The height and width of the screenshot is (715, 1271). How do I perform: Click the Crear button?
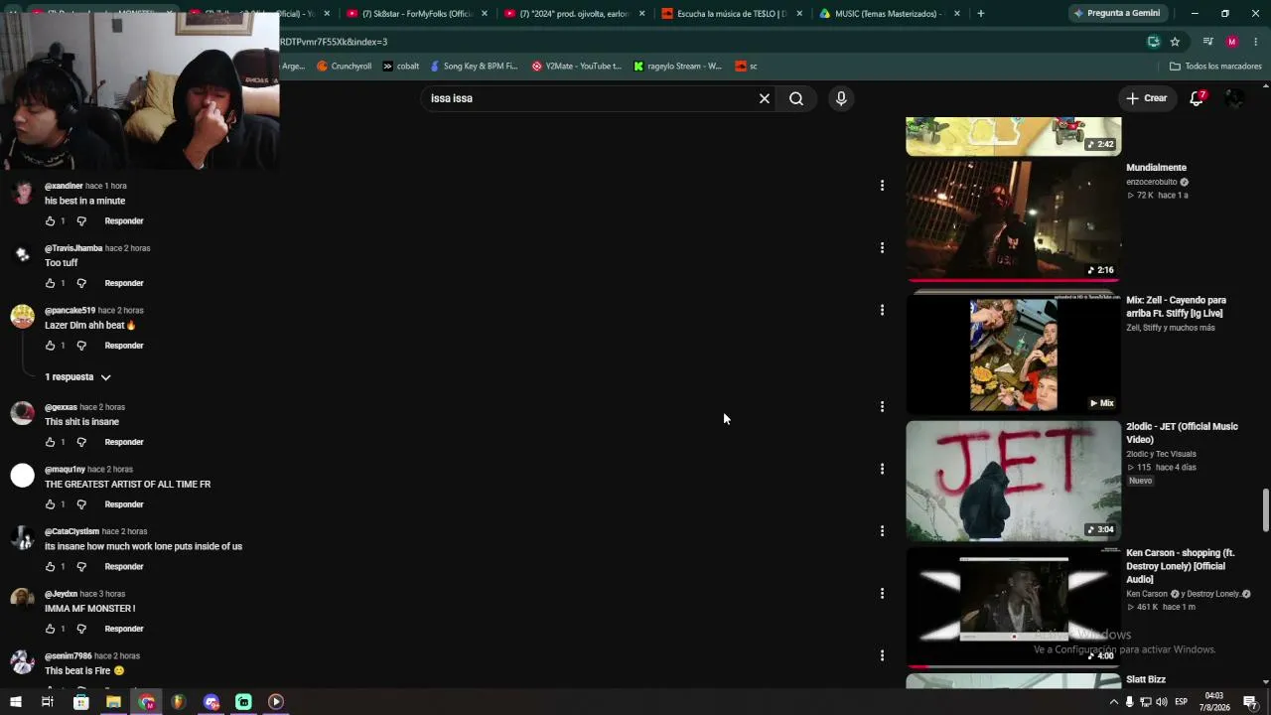coord(1146,98)
